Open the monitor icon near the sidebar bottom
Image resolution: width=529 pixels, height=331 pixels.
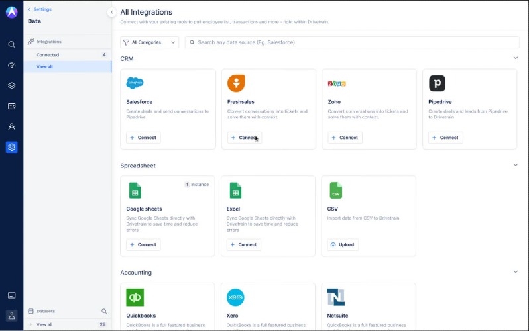[11, 295]
